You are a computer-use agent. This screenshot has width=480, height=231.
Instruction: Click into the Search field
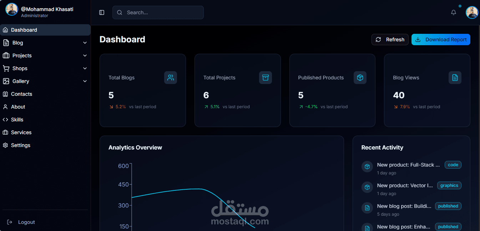tap(158, 12)
